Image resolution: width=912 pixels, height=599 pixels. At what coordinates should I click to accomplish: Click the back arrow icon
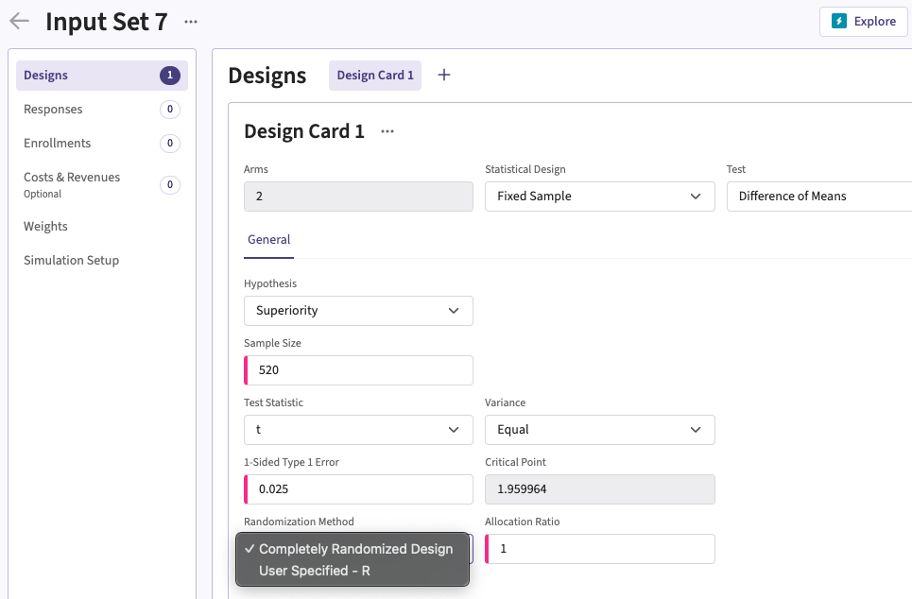point(19,21)
